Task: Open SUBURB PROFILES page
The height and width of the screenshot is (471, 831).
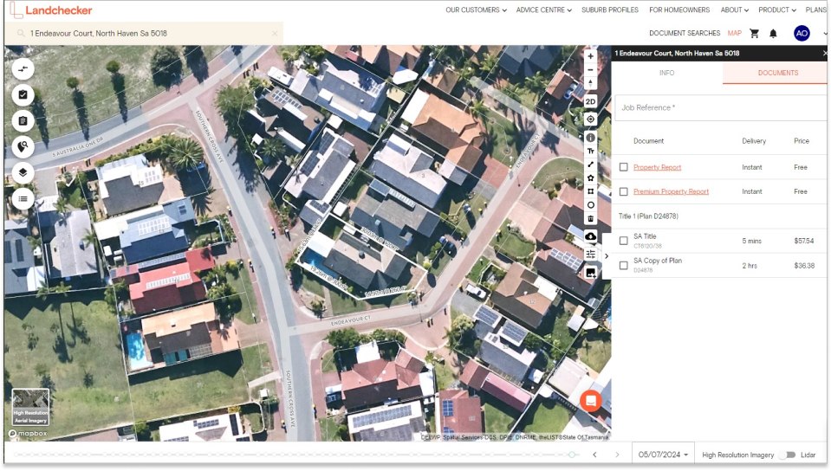Action: (x=609, y=10)
